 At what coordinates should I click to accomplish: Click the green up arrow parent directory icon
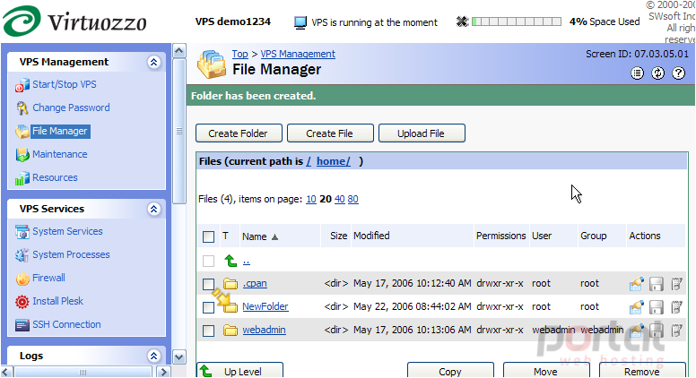coord(231,261)
